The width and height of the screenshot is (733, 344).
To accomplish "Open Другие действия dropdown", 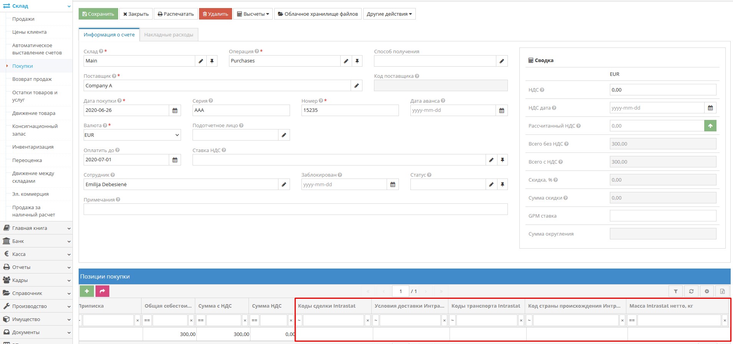I will coord(389,14).
